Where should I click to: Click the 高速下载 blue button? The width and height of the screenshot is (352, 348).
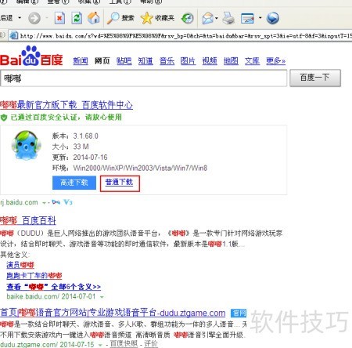pos(74,183)
